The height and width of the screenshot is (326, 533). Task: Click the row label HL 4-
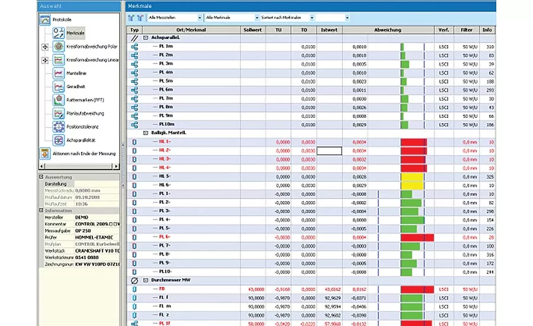(165, 168)
